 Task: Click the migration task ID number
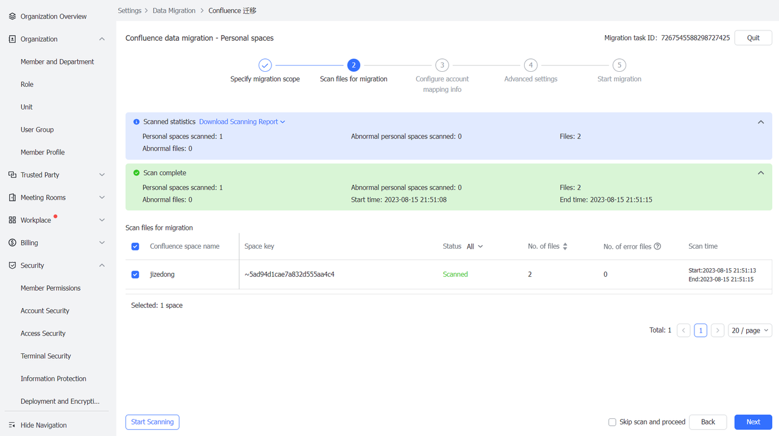click(696, 38)
